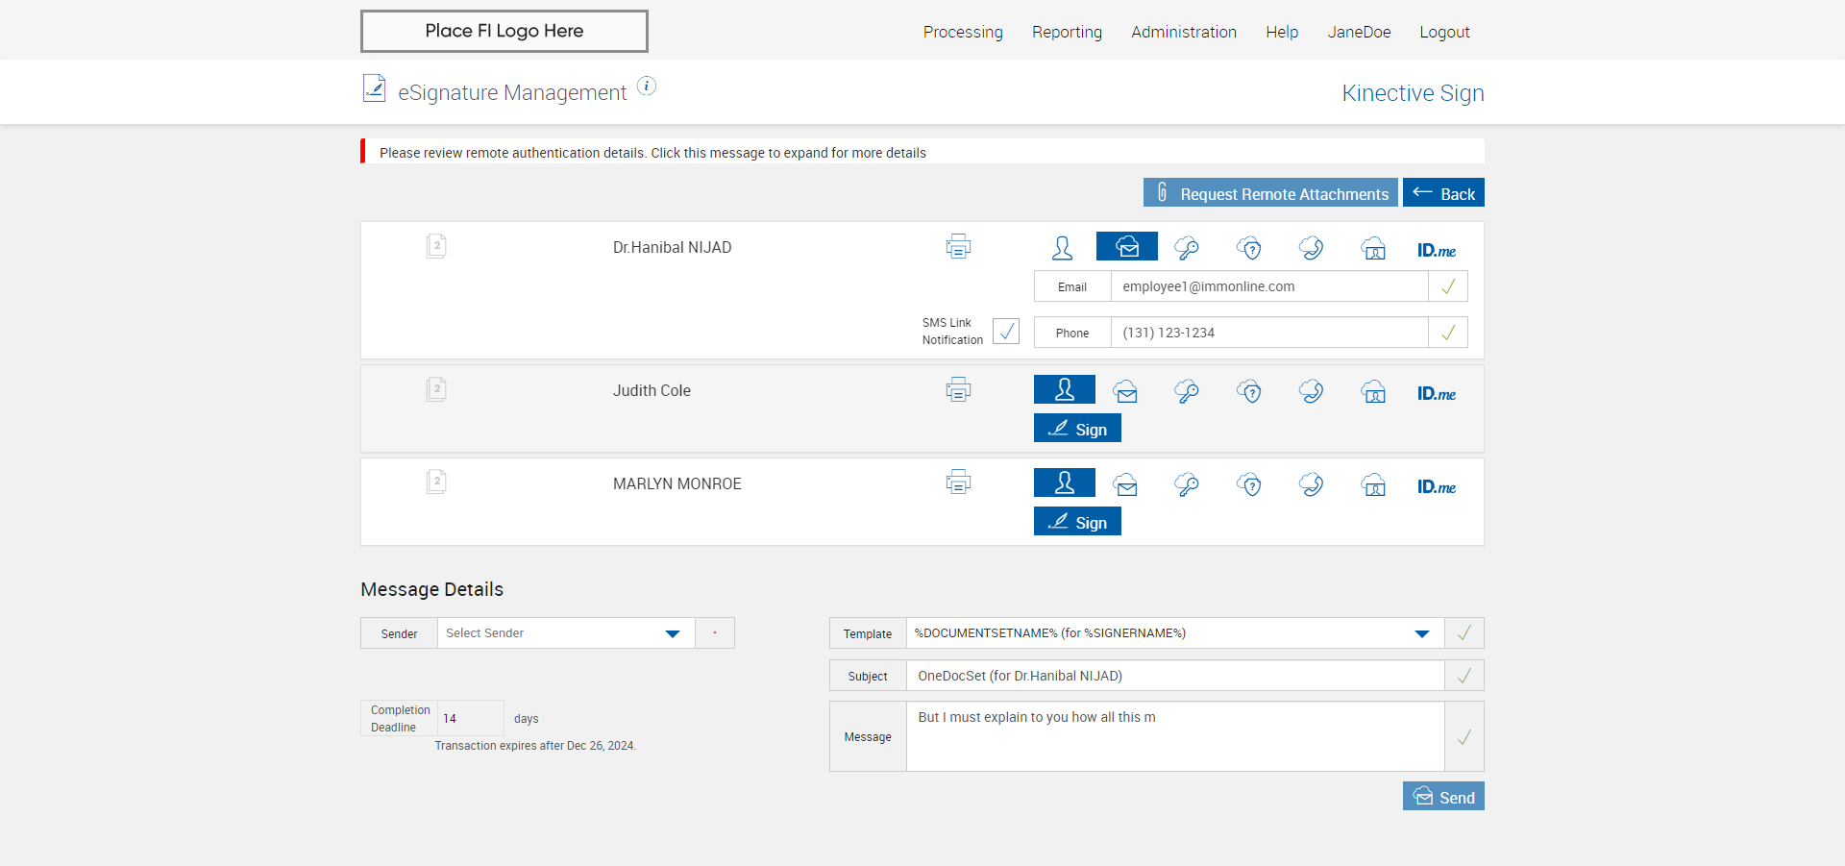Screen dimensions: 1845x866
Task: Select in-person signing icon for Dr.Hanibal NIJAD
Action: coord(1062,248)
